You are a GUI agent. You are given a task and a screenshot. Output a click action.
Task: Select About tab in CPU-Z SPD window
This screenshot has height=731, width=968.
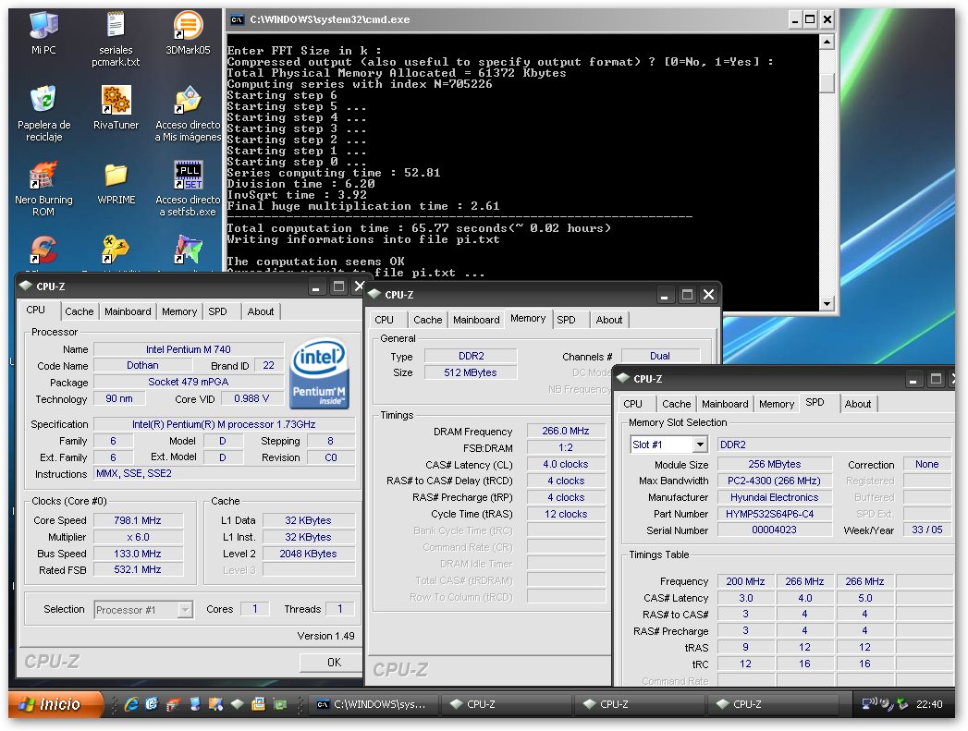(x=858, y=404)
